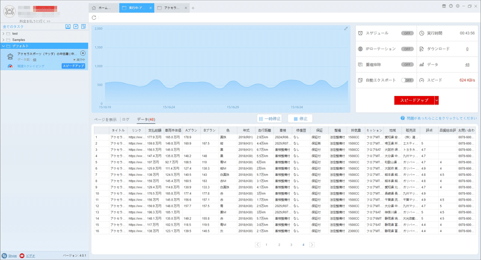Click the ダウンロード file icon
This screenshot has width=481, height=260.
(422, 49)
